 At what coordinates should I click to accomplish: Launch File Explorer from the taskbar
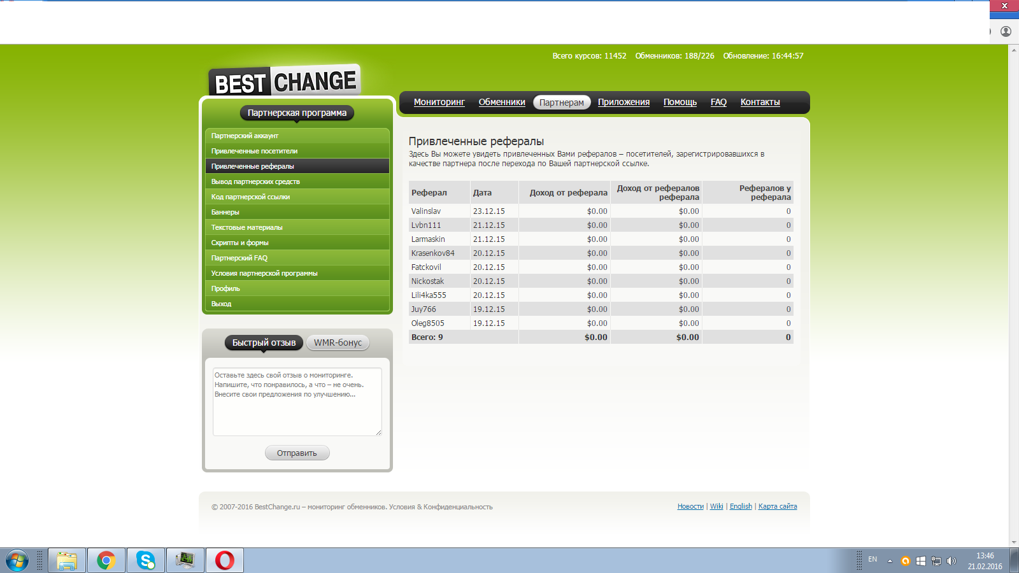tap(67, 561)
